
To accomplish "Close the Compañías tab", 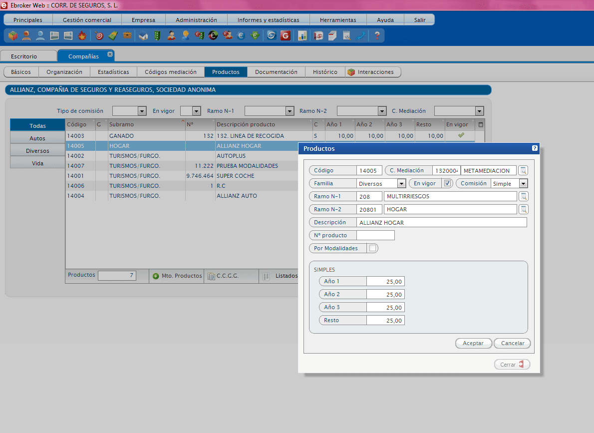I will point(110,54).
